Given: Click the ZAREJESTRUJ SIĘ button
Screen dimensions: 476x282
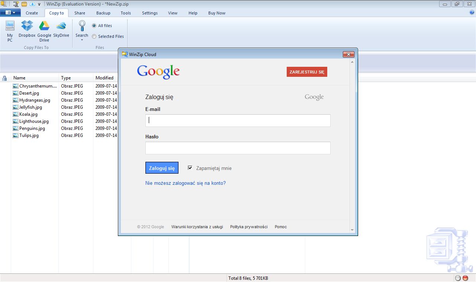Looking at the screenshot, I should 307,72.
